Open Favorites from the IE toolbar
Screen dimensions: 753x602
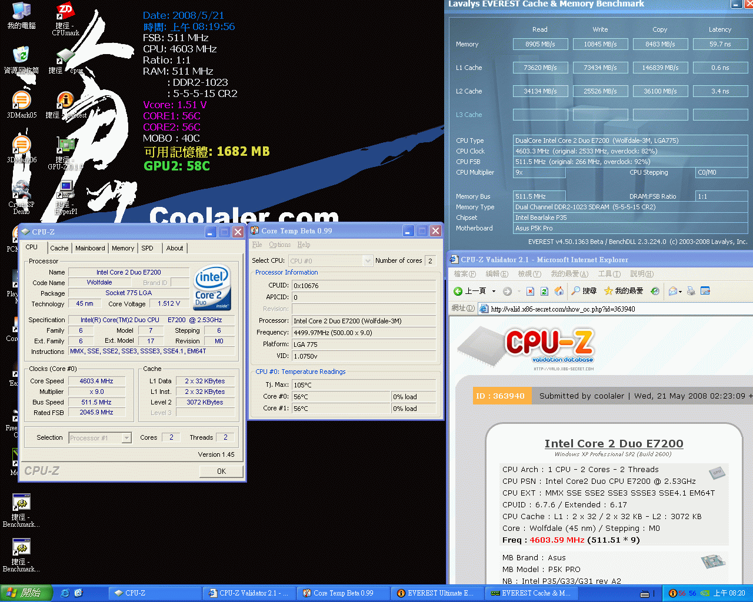pyautogui.click(x=623, y=291)
